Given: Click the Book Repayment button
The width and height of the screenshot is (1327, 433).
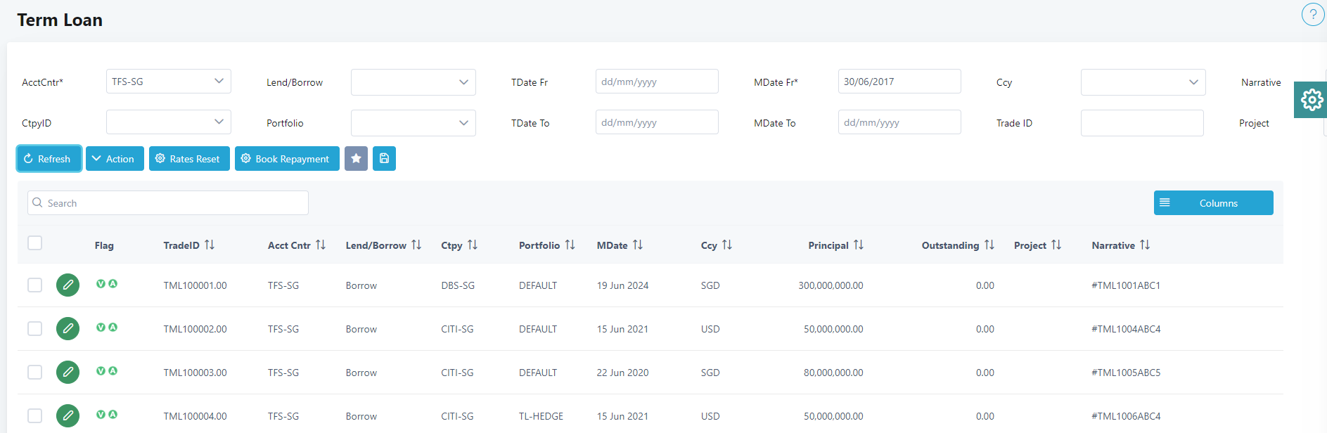Looking at the screenshot, I should click(x=287, y=159).
